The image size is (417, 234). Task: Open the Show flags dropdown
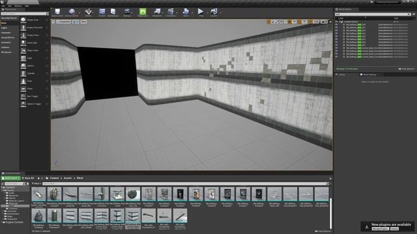(x=83, y=21)
